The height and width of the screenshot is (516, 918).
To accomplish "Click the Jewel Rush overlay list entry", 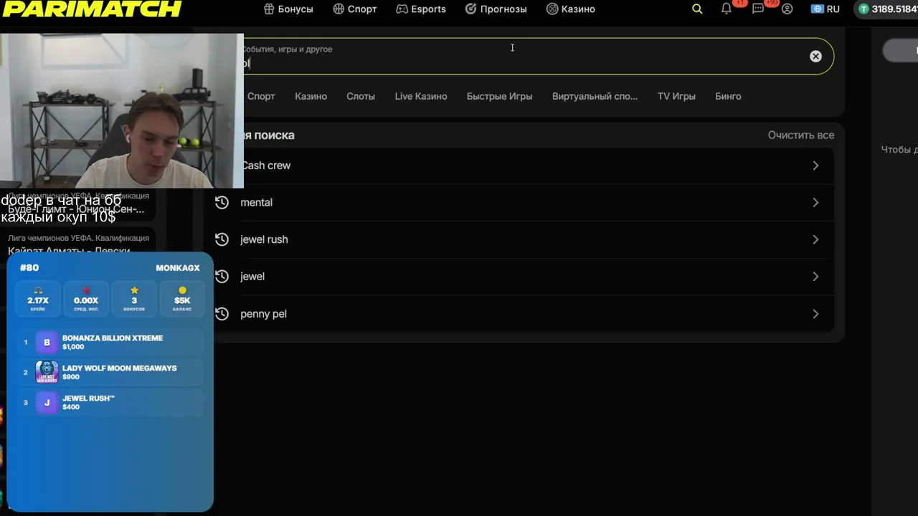I will point(110,403).
